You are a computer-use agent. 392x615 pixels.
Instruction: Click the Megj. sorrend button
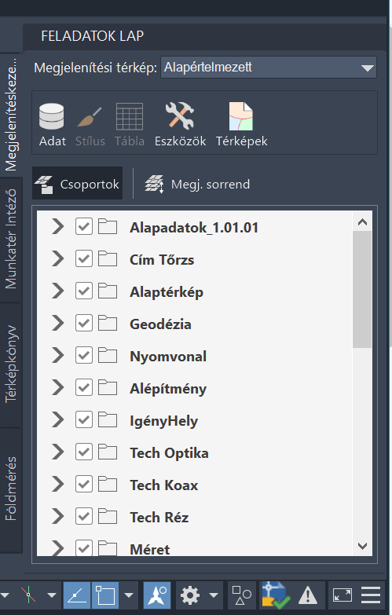pyautogui.click(x=197, y=184)
